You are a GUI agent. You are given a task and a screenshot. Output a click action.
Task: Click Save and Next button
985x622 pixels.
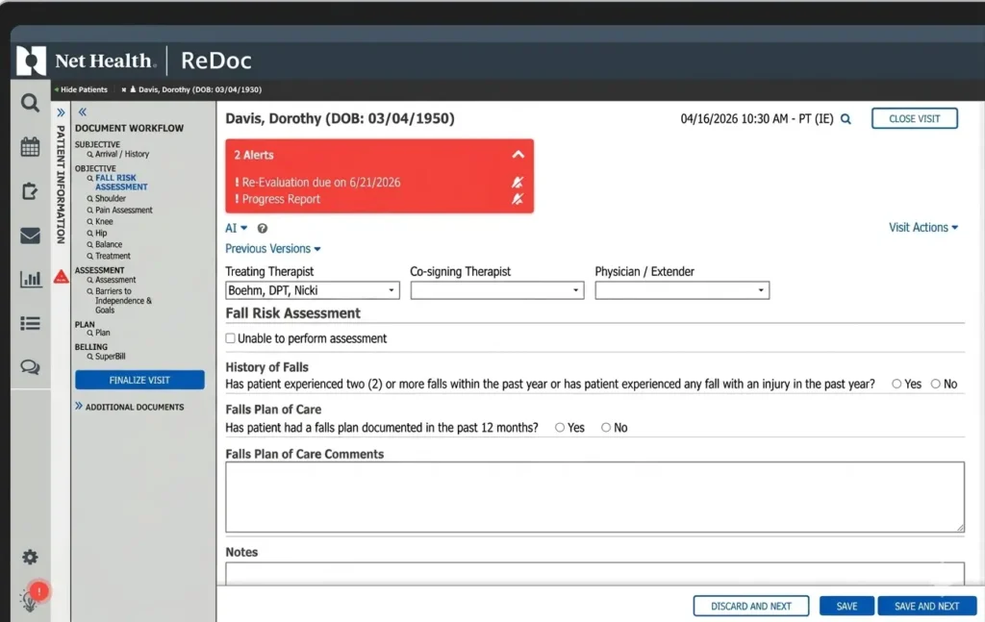click(x=926, y=606)
